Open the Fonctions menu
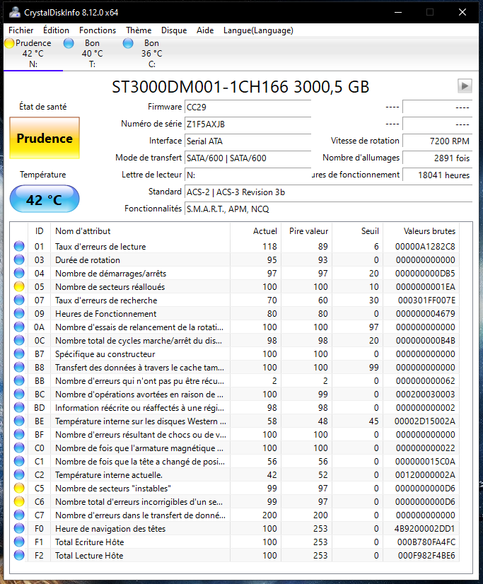This screenshot has height=584, width=483. coord(98,30)
